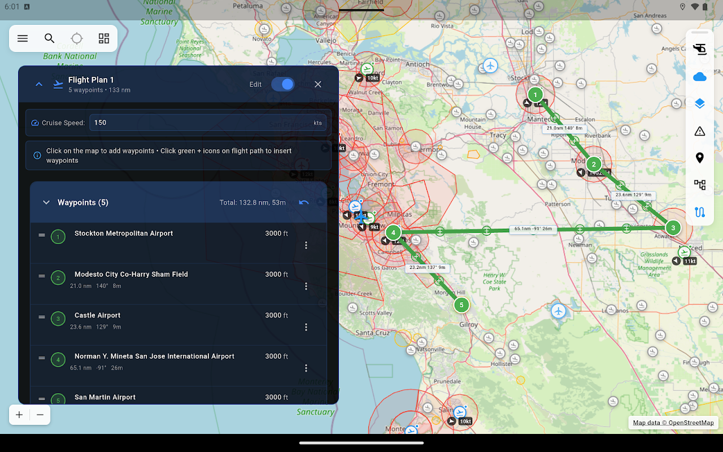The image size is (723, 452).
Task: Insert waypoint via plus icon just right of marker 4
Action: coord(439,231)
